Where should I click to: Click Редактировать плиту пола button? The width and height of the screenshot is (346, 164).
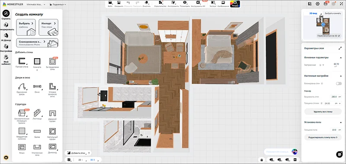point(323,137)
